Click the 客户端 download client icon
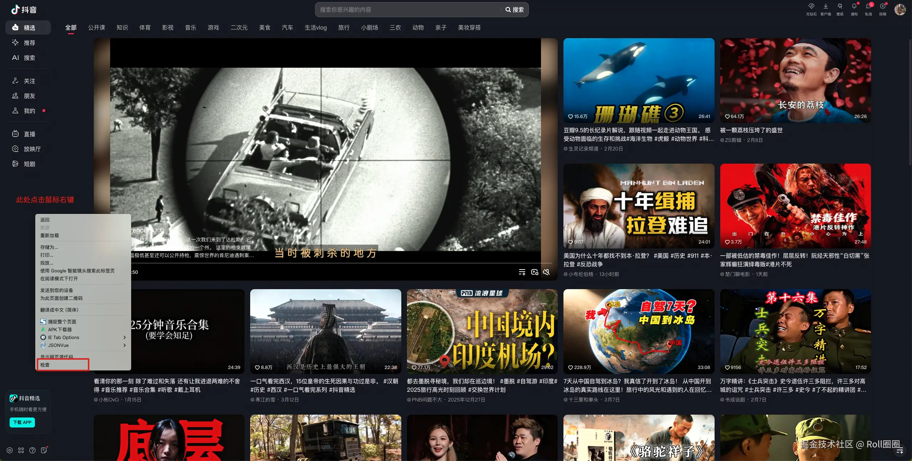 (x=825, y=6)
